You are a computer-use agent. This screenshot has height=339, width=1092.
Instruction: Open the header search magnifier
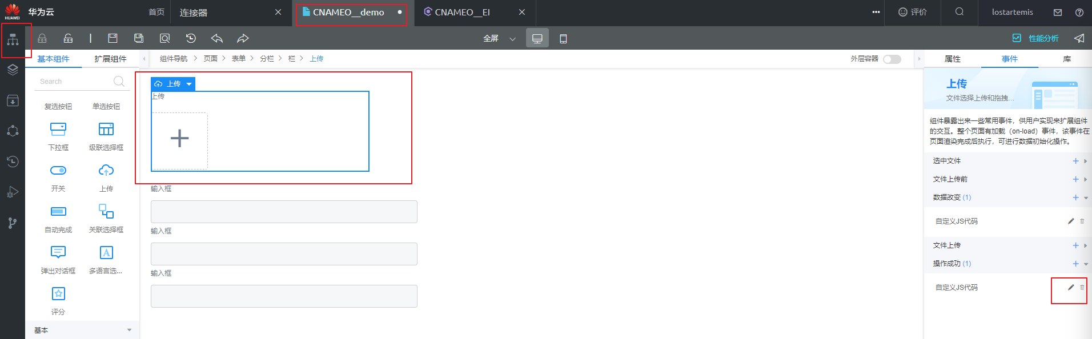[x=959, y=12]
